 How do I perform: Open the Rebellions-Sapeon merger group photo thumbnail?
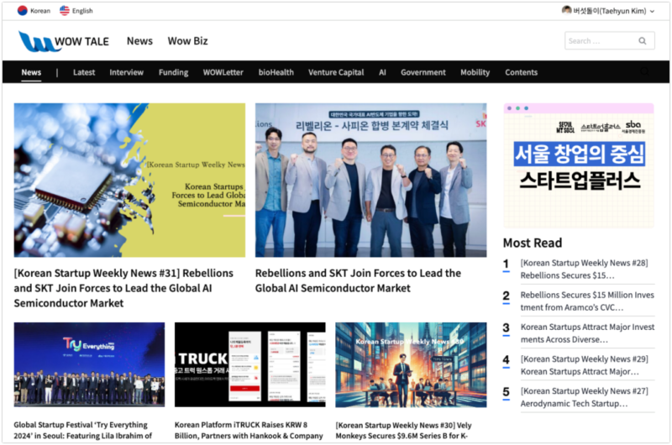click(370, 180)
